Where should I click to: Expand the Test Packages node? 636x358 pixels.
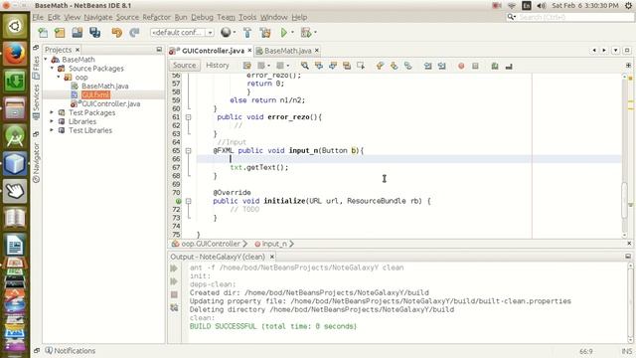coord(52,112)
